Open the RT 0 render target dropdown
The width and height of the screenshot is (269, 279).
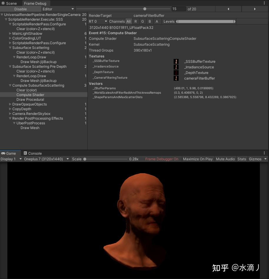point(98,22)
